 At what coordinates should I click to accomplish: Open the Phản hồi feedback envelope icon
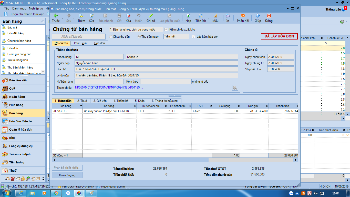[x=243, y=16]
